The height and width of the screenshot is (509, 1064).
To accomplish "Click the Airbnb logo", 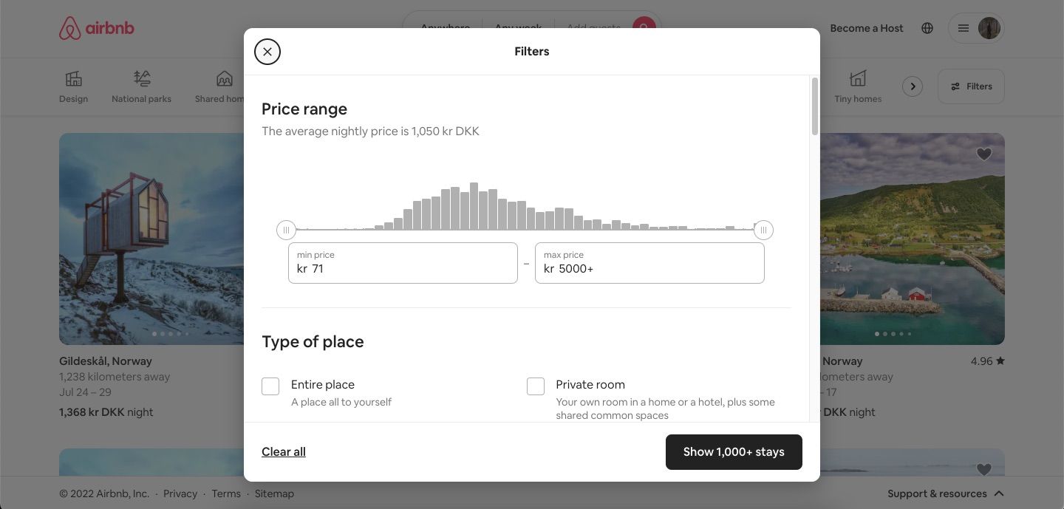I will point(97,29).
